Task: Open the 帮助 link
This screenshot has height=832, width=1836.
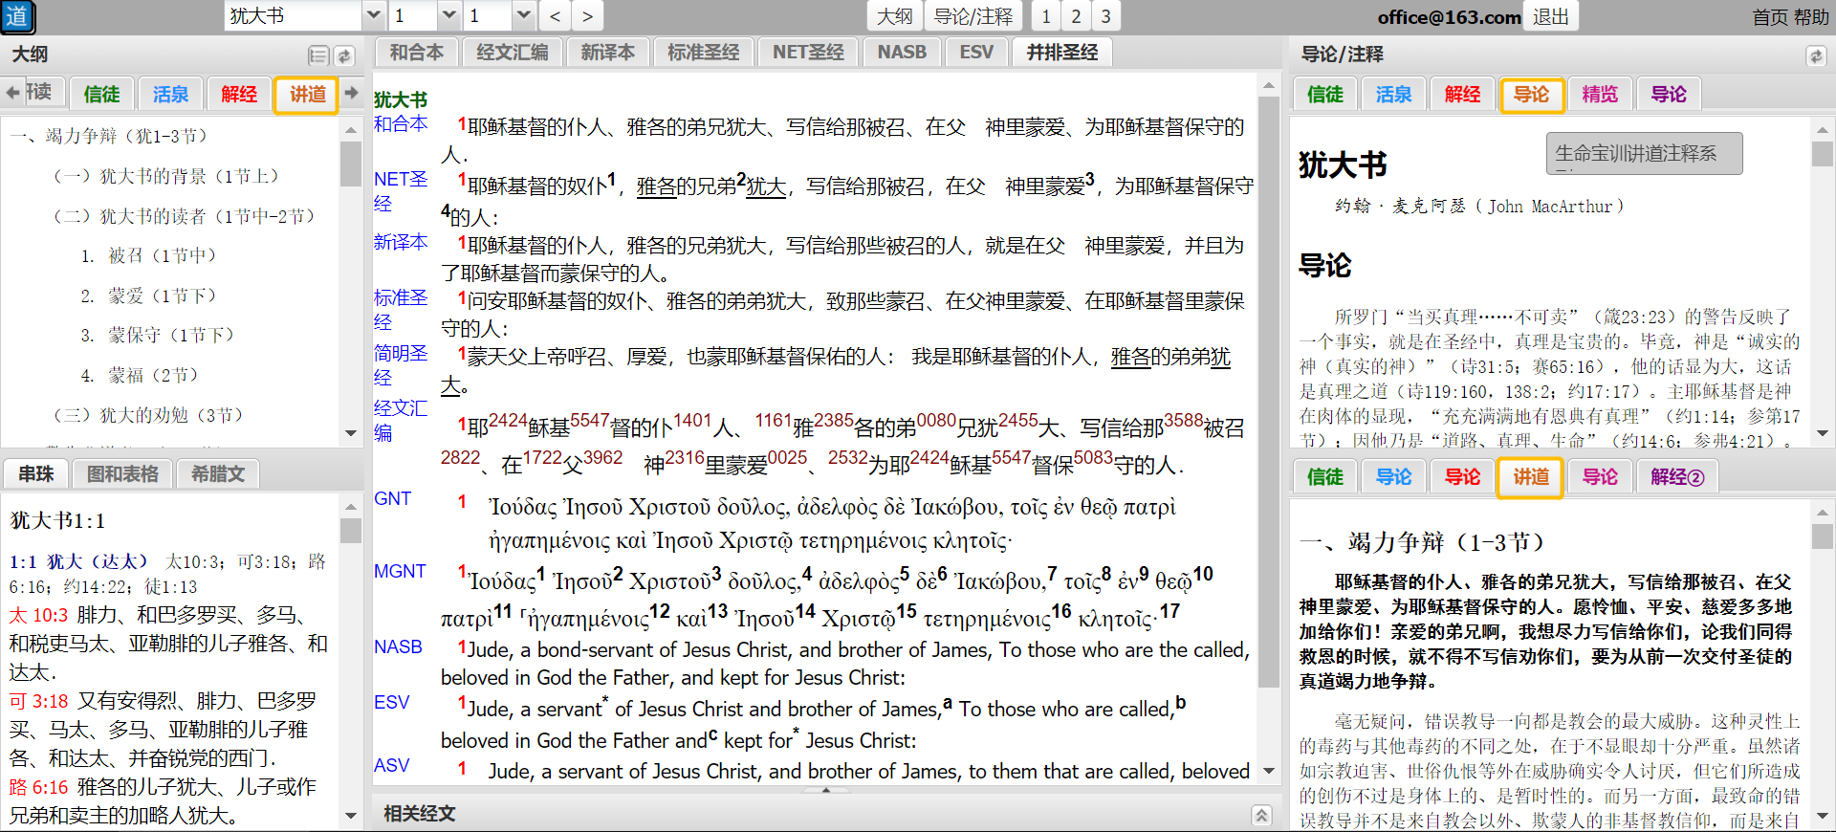Action: (1810, 17)
